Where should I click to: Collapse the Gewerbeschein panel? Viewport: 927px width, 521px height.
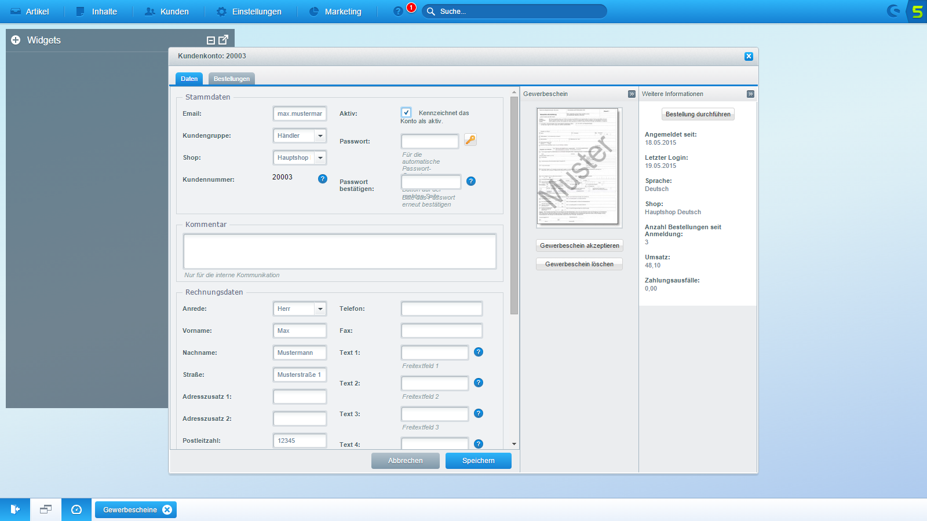point(632,94)
